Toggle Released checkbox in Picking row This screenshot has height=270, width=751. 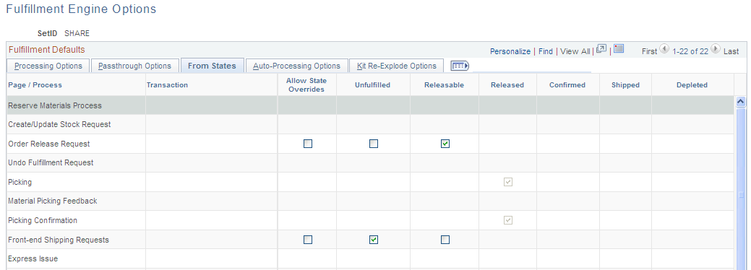tap(507, 182)
